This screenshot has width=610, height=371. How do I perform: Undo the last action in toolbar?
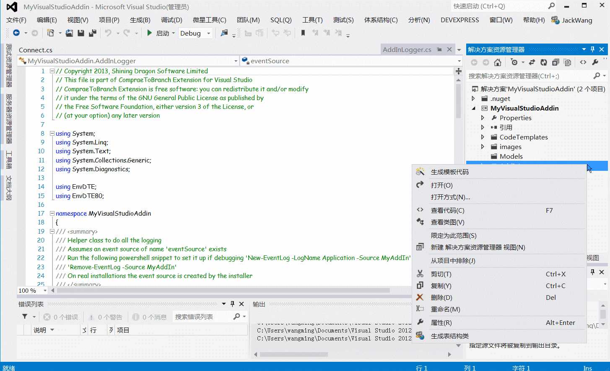click(x=108, y=33)
